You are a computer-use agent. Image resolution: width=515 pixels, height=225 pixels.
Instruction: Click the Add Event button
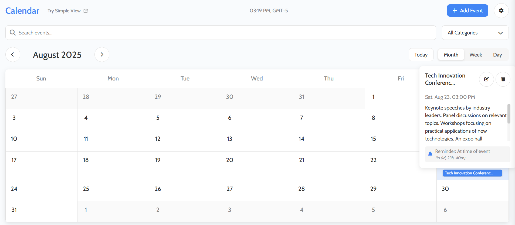coord(467,10)
